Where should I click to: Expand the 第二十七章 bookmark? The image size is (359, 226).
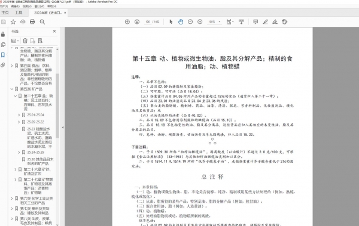(x=16, y=179)
